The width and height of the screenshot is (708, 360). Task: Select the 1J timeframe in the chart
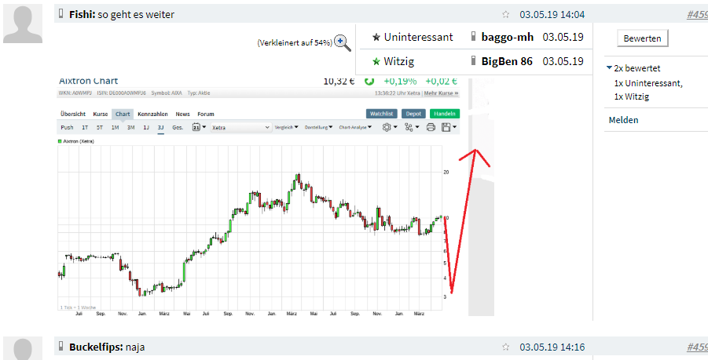[x=146, y=128]
